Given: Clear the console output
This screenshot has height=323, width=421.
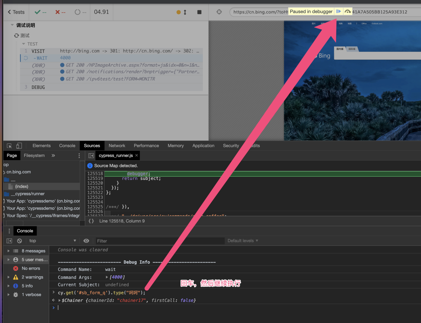Looking at the screenshot, I should (19, 241).
